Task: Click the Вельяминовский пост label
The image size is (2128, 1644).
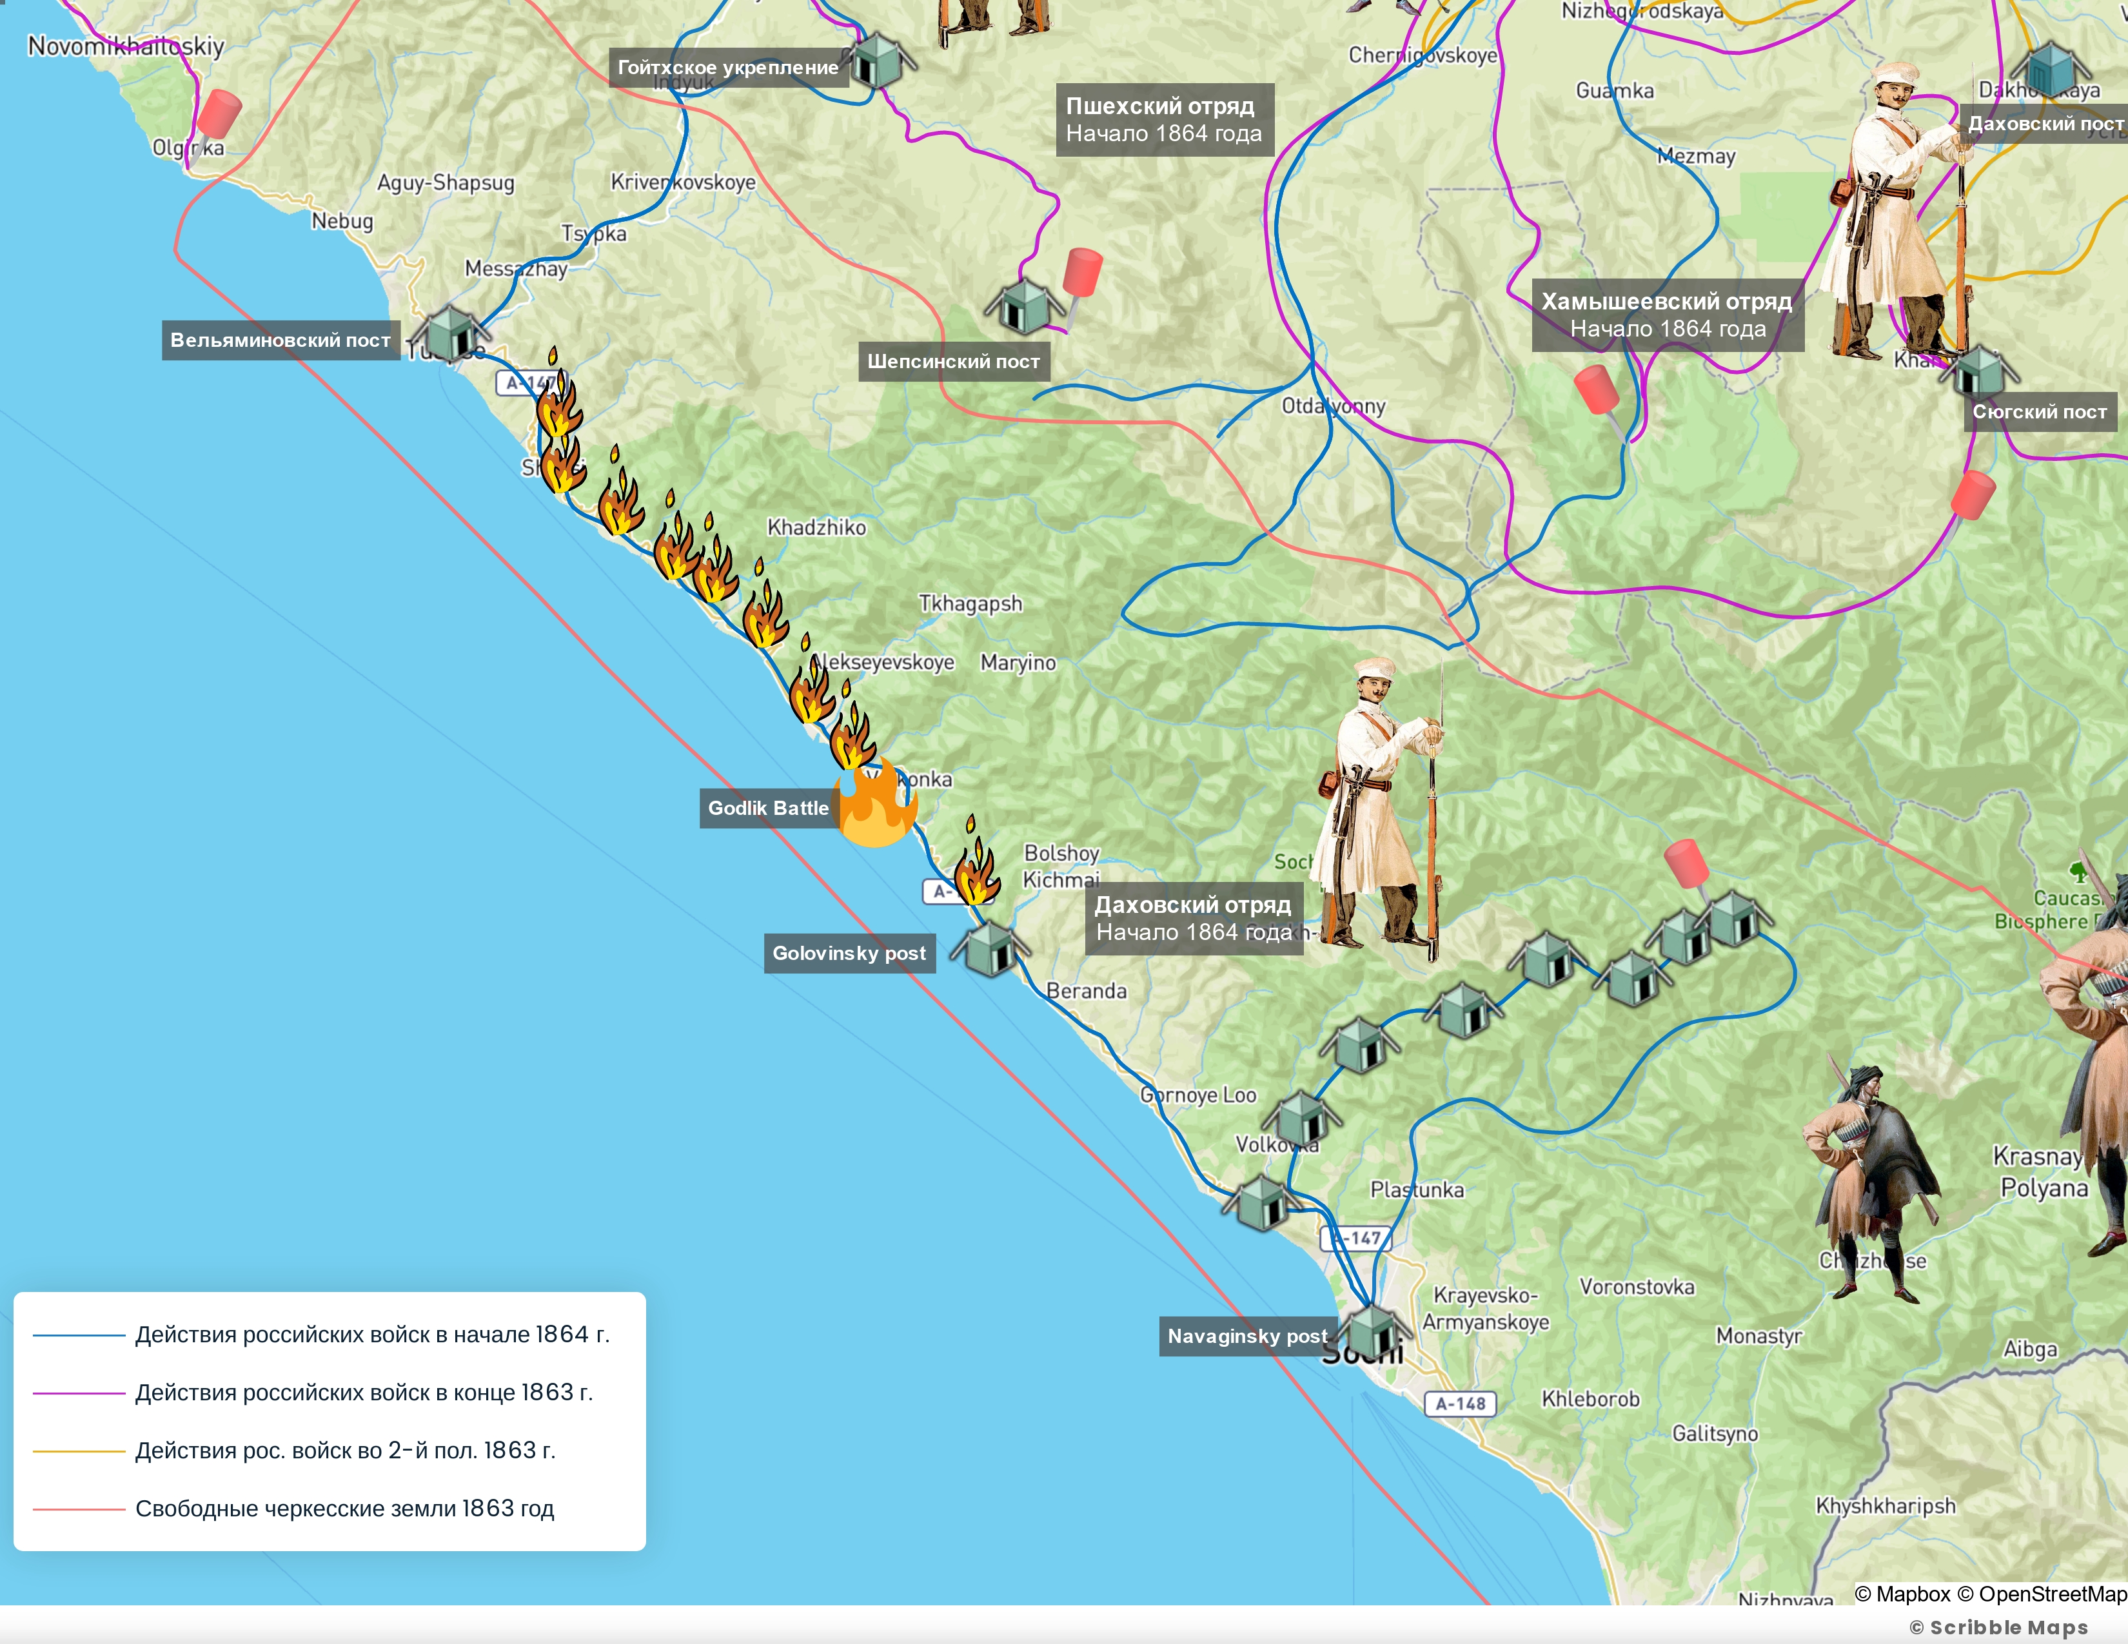Action: click(281, 341)
